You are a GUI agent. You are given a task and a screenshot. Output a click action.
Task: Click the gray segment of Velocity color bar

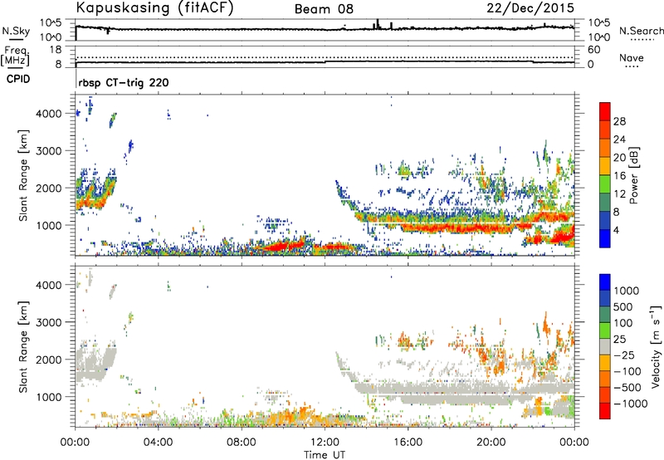[605, 347]
